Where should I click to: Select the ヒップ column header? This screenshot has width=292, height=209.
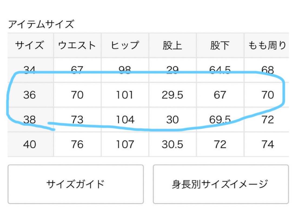pos(125,45)
